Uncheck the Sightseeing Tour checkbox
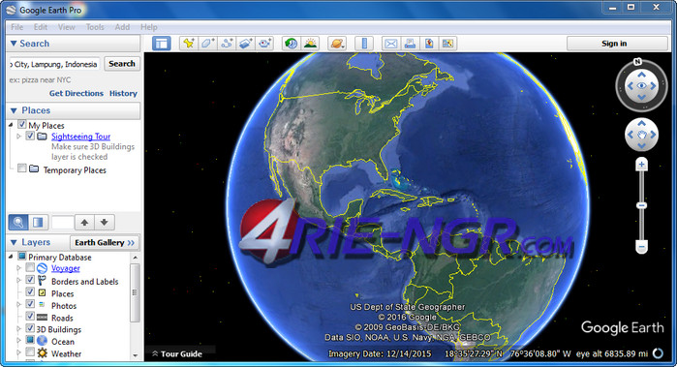The height and width of the screenshot is (367, 677). [30, 136]
